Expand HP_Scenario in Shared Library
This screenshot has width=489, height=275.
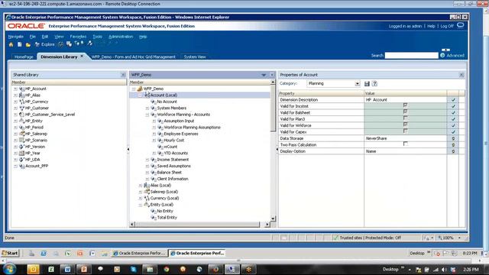tap(15, 141)
